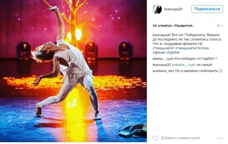
Task: Click the Добавьте комментарий input field
Action: [181, 138]
